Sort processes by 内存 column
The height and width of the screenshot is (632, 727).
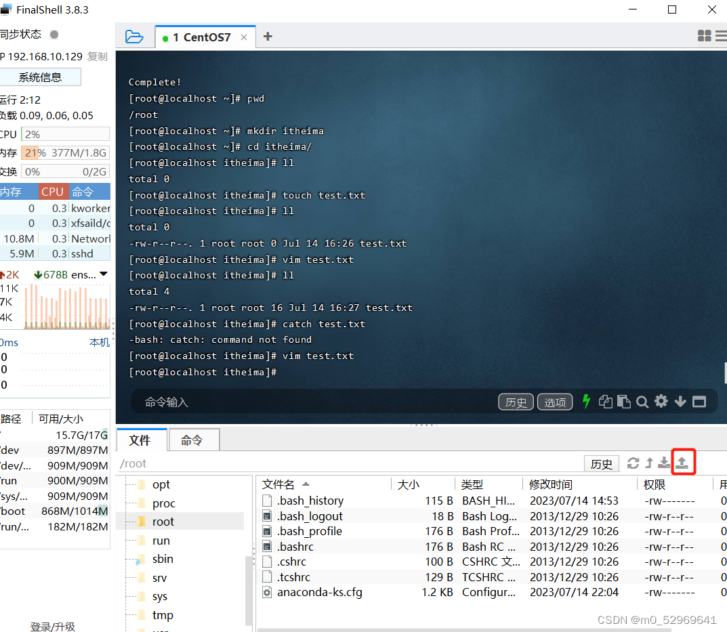tap(18, 192)
